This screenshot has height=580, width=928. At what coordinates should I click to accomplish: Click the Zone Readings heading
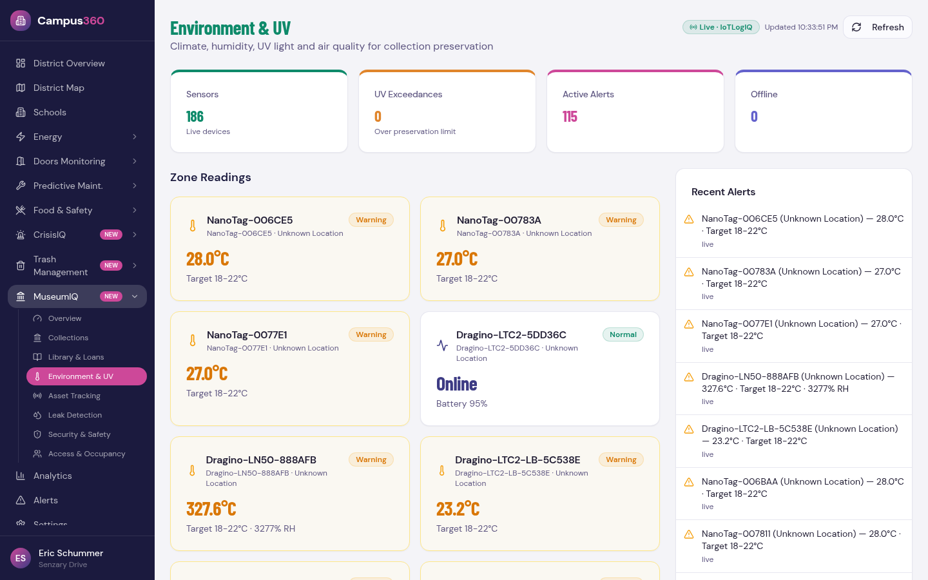(211, 177)
